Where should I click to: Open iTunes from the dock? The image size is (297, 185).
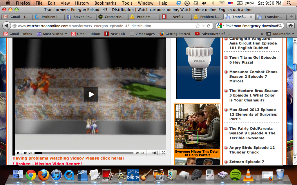point(57,175)
